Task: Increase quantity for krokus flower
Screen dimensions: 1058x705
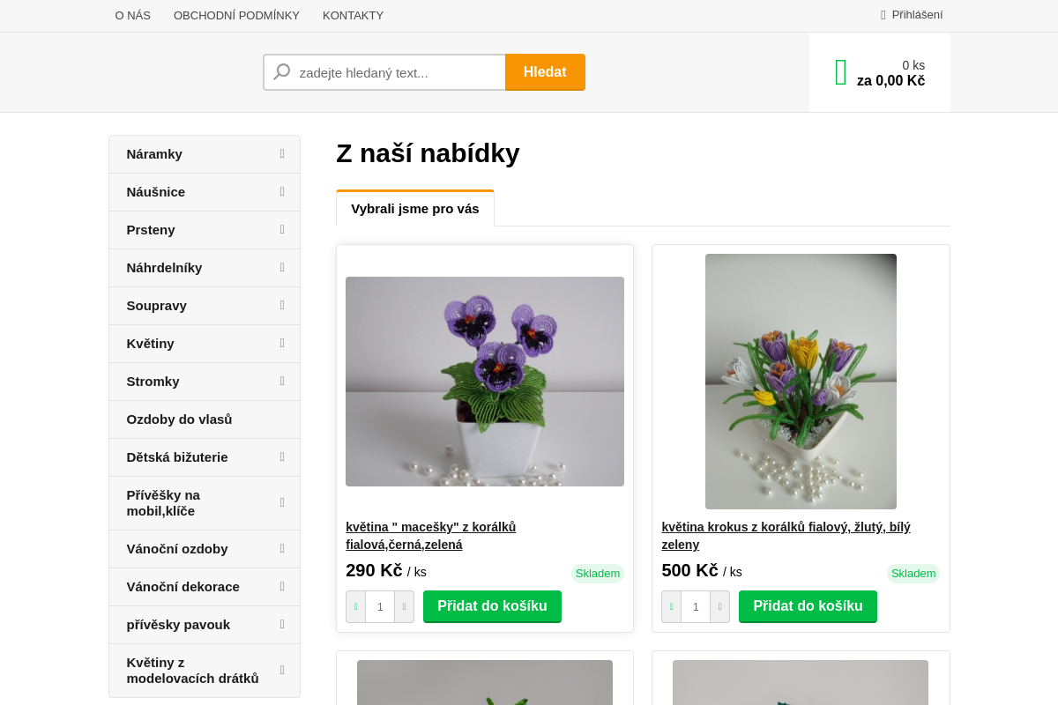Action: tap(719, 606)
